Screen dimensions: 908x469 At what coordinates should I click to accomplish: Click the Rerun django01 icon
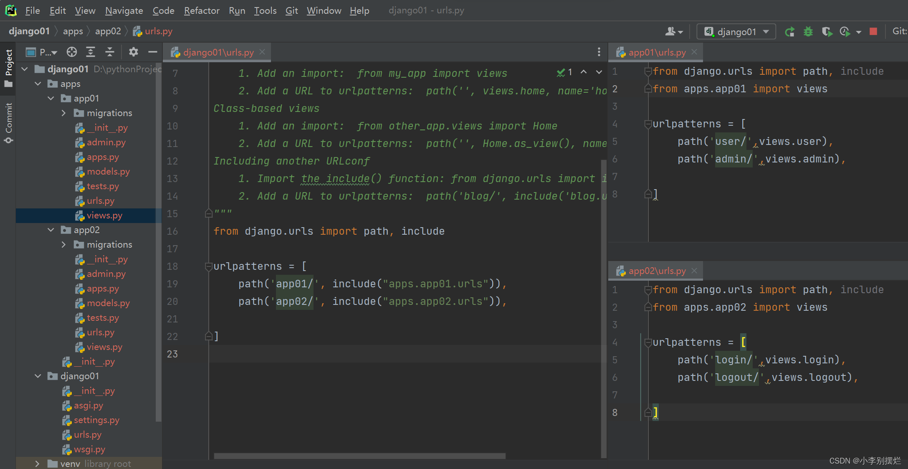click(789, 32)
